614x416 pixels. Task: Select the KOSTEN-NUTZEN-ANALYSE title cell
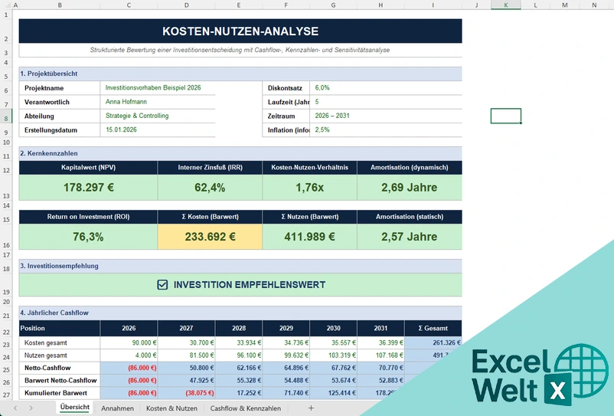pos(240,31)
